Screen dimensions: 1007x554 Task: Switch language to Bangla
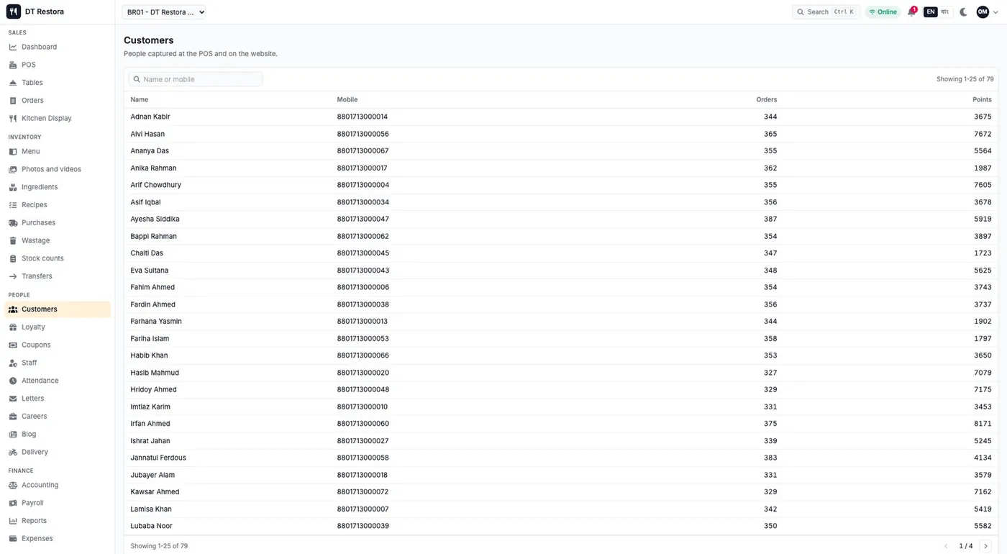tap(945, 12)
